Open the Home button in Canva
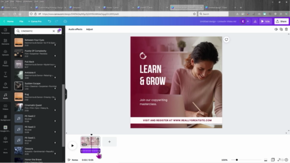Viewport: 290px width, 163px height. (x=9, y=21)
